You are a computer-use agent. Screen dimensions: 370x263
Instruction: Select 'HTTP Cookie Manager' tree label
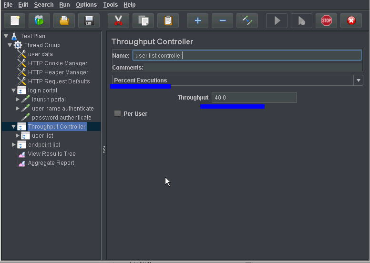58,63
